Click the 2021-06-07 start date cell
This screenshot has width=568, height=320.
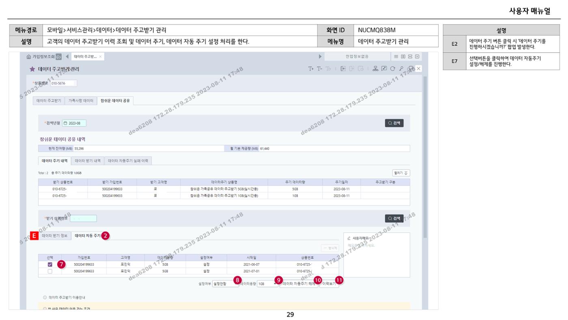252,264
